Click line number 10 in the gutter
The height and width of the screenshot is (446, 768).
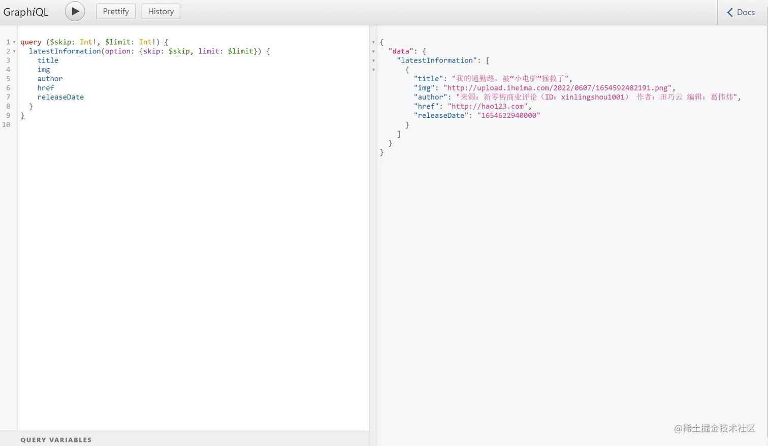point(6,124)
